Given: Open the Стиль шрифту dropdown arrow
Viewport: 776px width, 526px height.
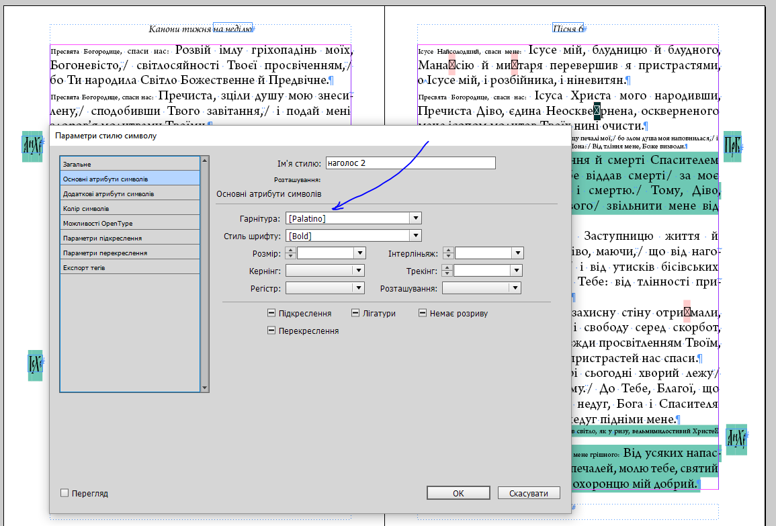Looking at the screenshot, I should (416, 236).
